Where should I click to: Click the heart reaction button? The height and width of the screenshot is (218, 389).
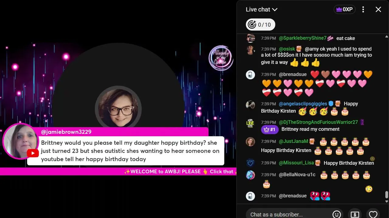(373, 214)
